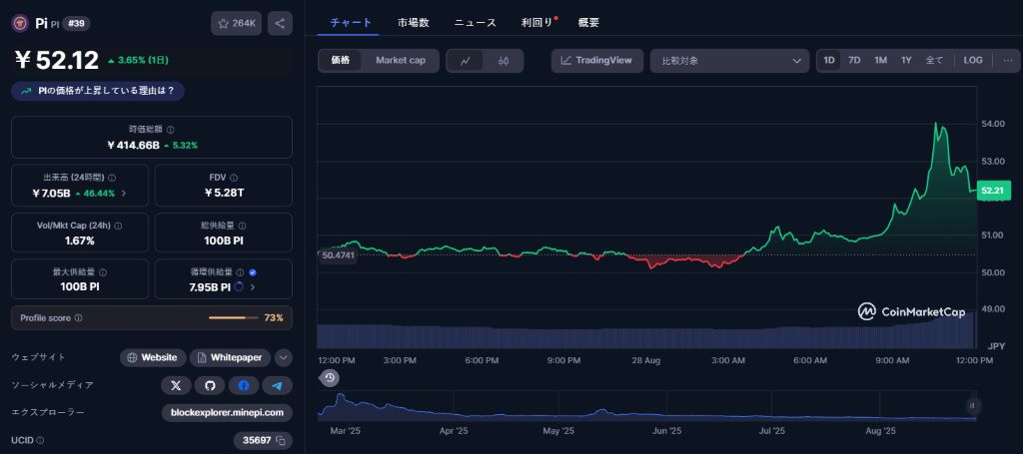Show info for 時価総額 label

click(x=170, y=130)
